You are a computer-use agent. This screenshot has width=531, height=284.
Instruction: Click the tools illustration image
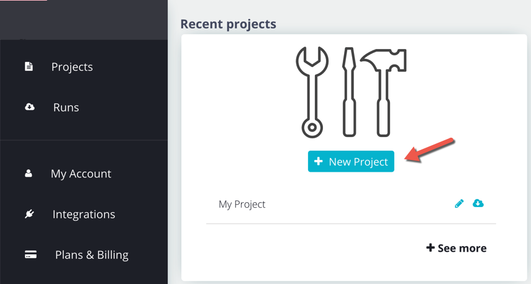pyautogui.click(x=351, y=92)
